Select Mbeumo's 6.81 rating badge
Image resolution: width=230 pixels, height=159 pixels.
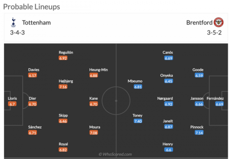[138, 87]
